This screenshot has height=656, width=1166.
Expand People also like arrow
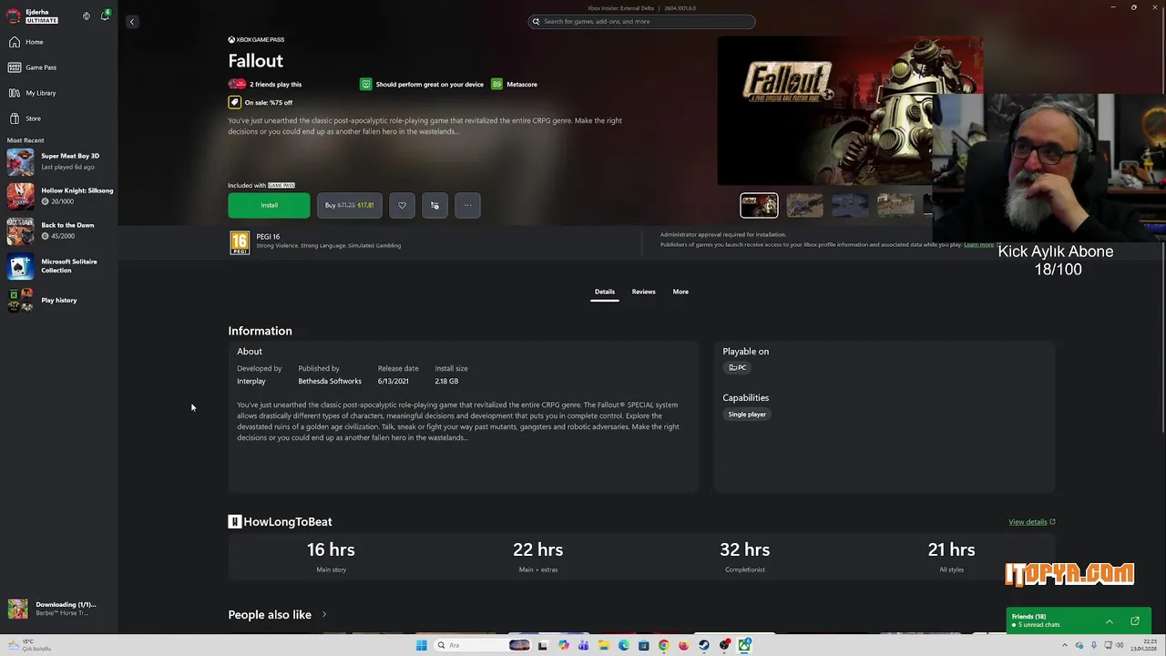click(323, 614)
